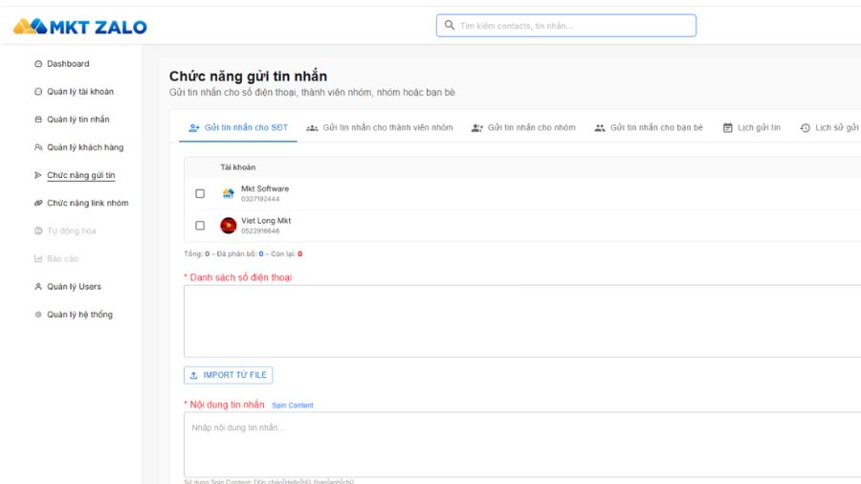Tick the Viet Long Mkt account checkbox

[200, 226]
